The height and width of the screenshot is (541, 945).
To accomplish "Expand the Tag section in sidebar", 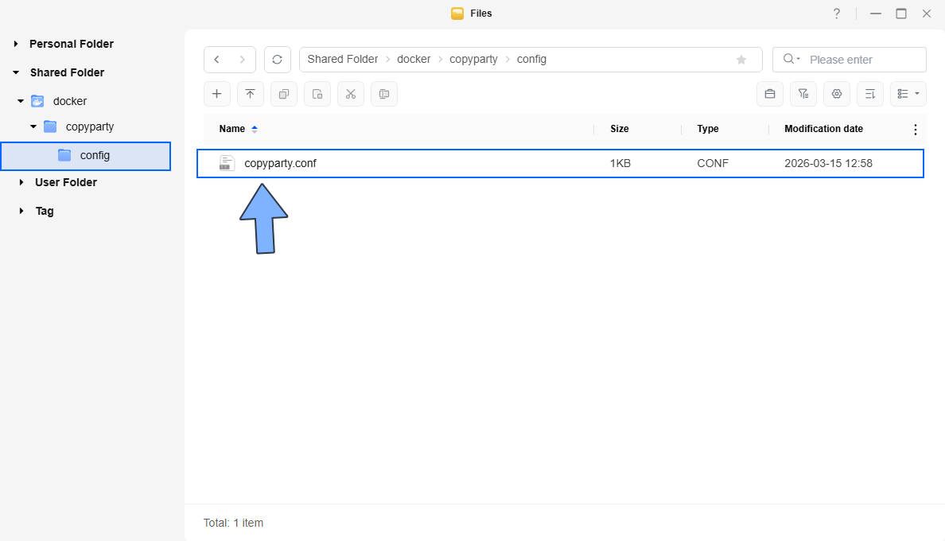I will (x=21, y=211).
